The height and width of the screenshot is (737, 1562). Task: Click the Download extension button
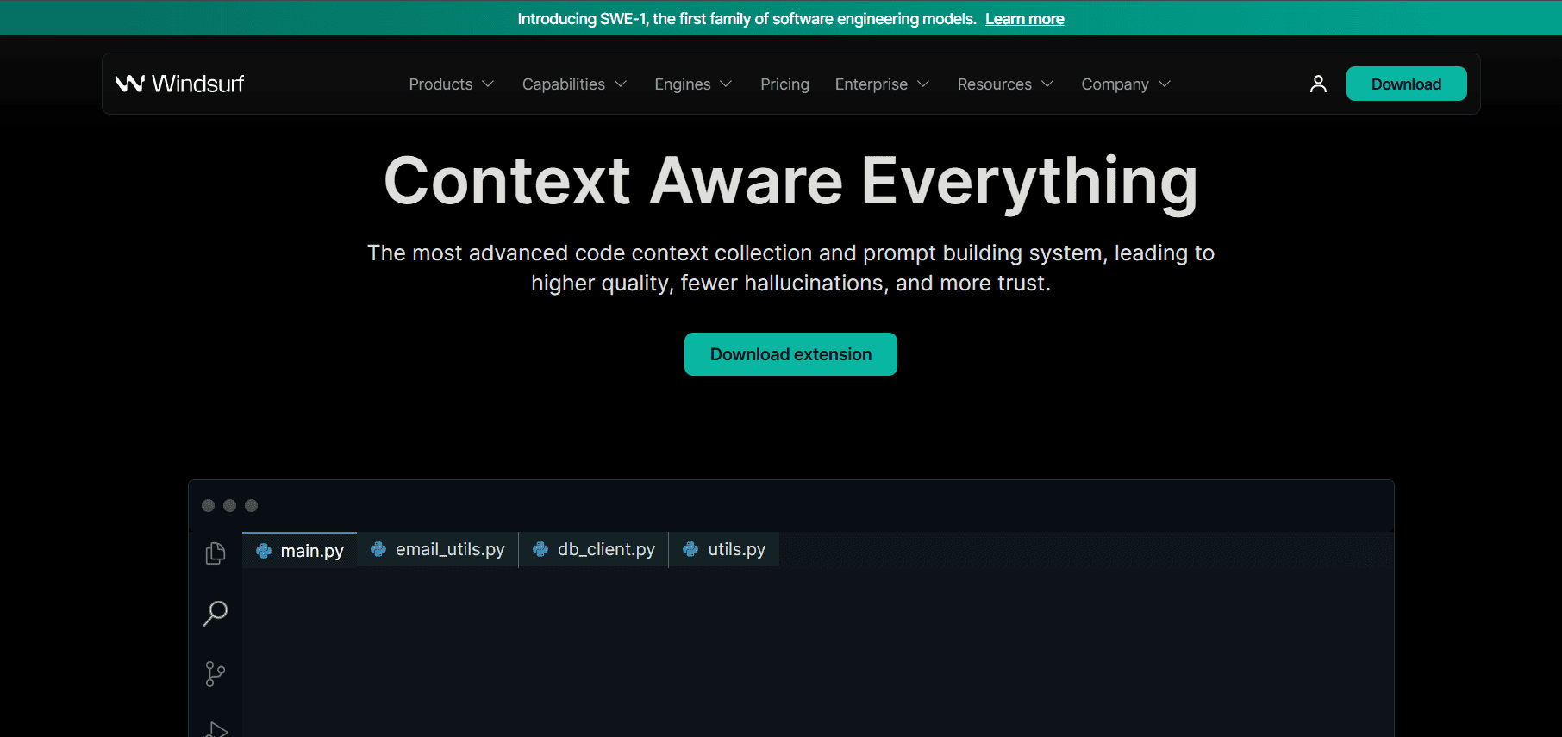tap(790, 354)
